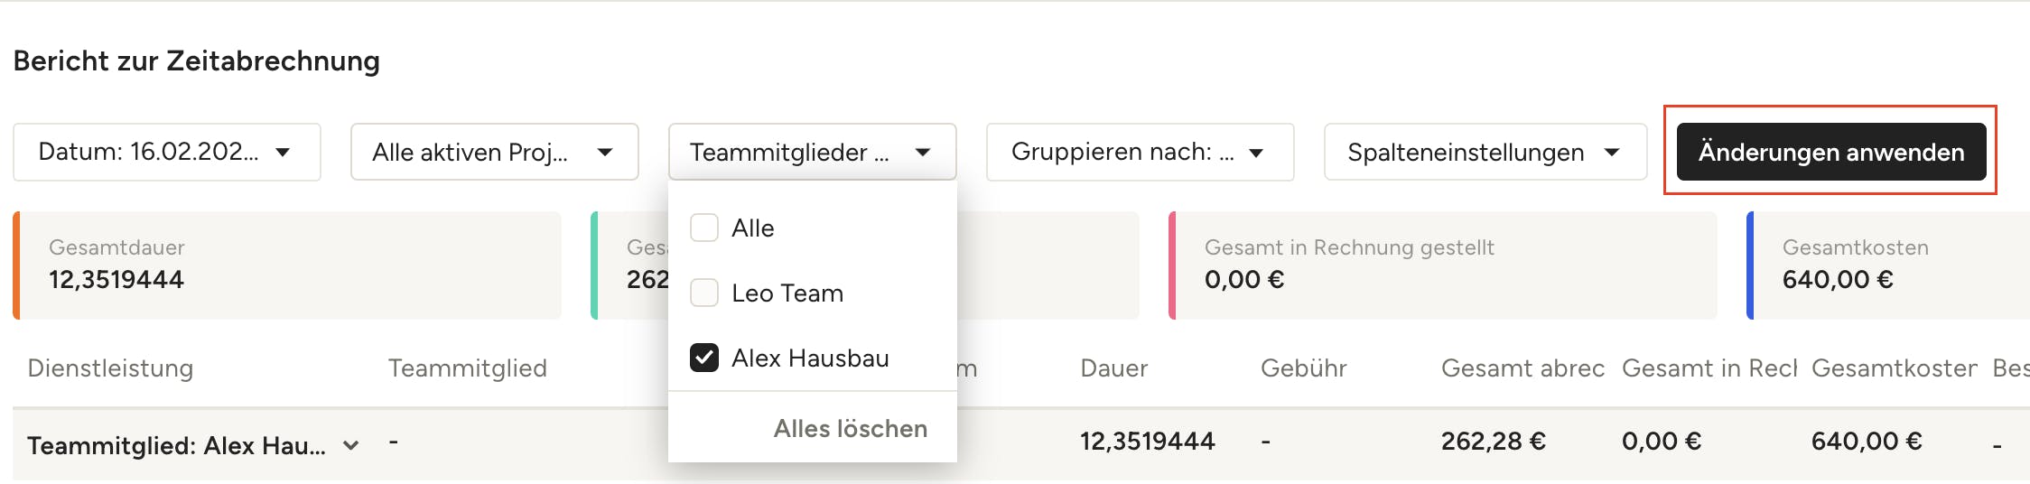Open the Datum date range dropdown
Viewport: 2030px width, 484px height.
[166, 152]
